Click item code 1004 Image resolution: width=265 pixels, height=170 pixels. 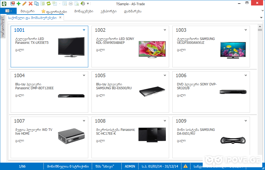click(x=19, y=76)
